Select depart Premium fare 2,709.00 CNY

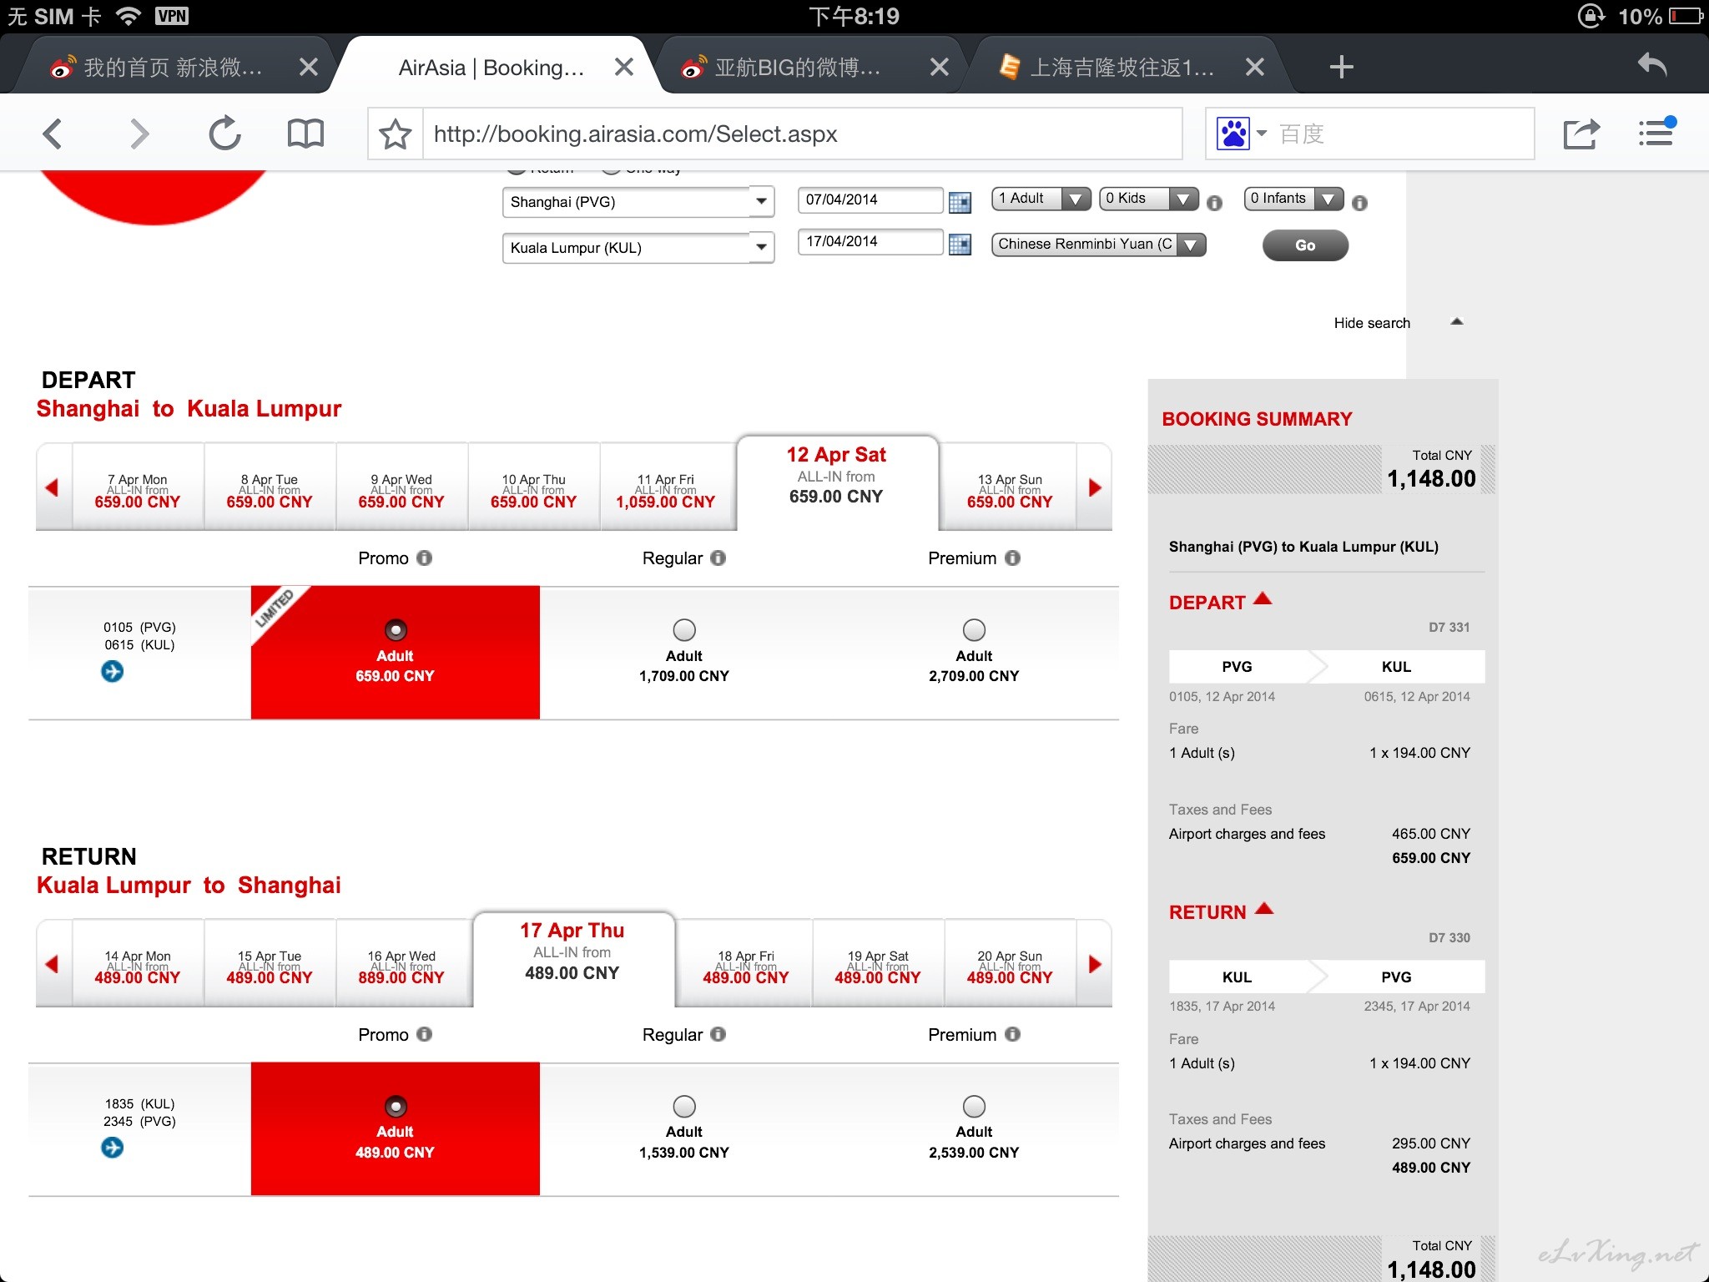tap(974, 630)
